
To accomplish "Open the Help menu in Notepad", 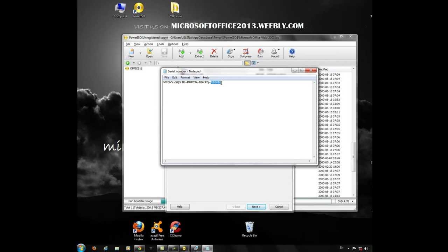I will pyautogui.click(x=206, y=77).
